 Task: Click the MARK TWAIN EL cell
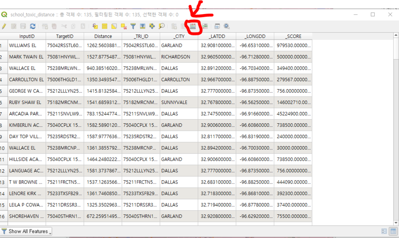point(27,57)
